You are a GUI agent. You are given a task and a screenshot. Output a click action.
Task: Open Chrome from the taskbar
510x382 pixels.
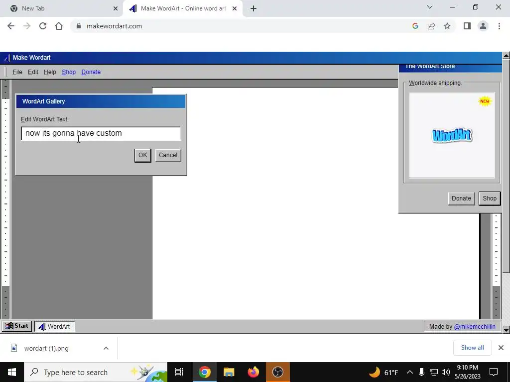(x=205, y=372)
